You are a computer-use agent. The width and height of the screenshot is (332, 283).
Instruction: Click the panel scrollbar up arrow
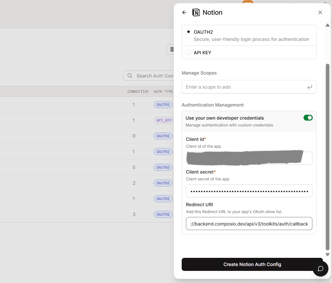point(327,25)
